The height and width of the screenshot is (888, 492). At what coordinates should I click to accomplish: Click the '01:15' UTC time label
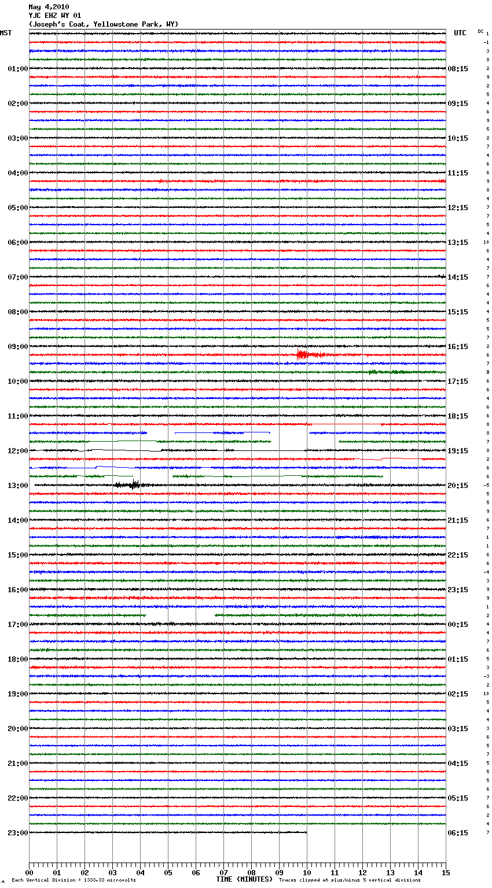click(x=458, y=659)
